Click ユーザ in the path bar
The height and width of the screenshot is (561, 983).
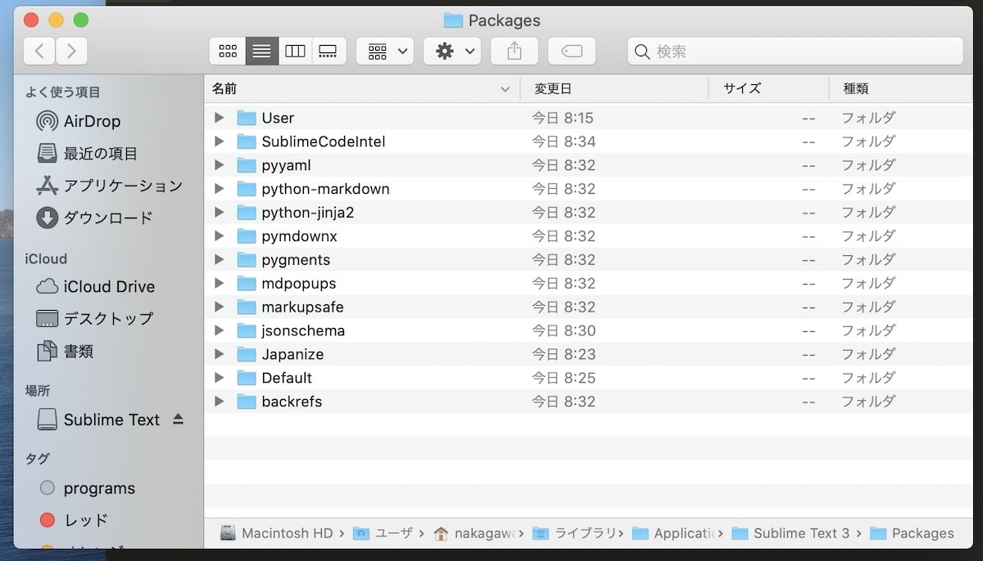383,533
